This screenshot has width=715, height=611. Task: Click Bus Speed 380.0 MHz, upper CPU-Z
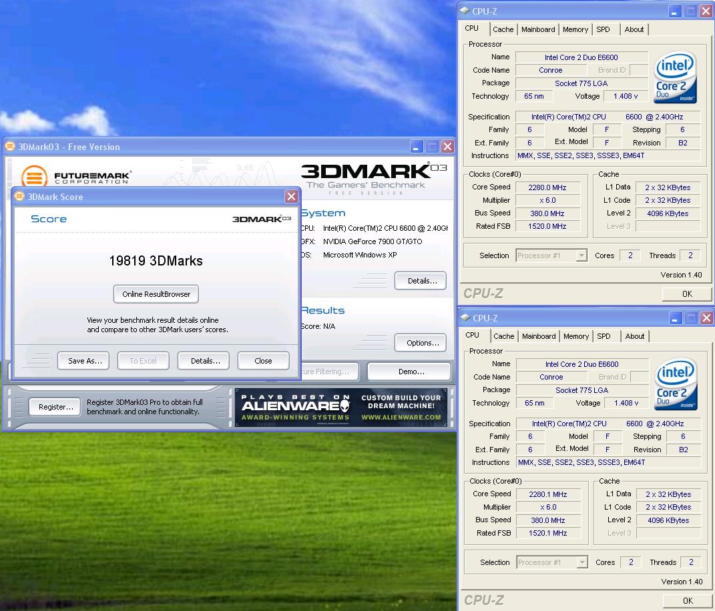(x=547, y=213)
